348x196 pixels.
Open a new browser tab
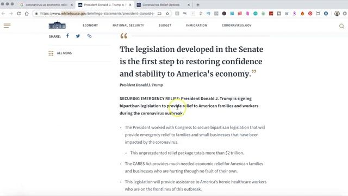pyautogui.click(x=198, y=5)
